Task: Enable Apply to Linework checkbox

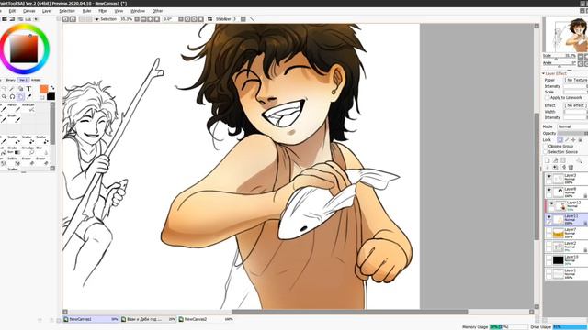Action: [x=547, y=98]
